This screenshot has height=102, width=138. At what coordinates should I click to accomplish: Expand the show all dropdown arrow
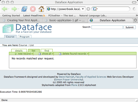[x=52, y=54]
